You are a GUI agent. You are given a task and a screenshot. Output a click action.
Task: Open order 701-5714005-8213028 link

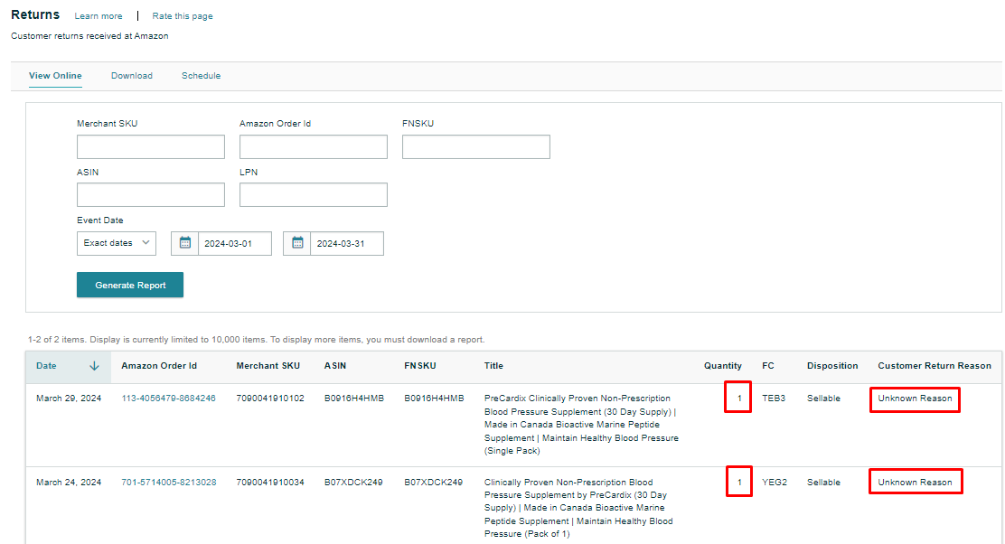(x=169, y=483)
